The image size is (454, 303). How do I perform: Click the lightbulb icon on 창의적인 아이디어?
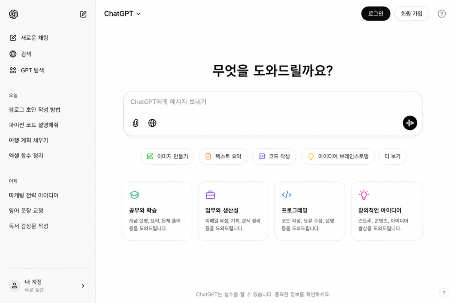pyautogui.click(x=364, y=195)
